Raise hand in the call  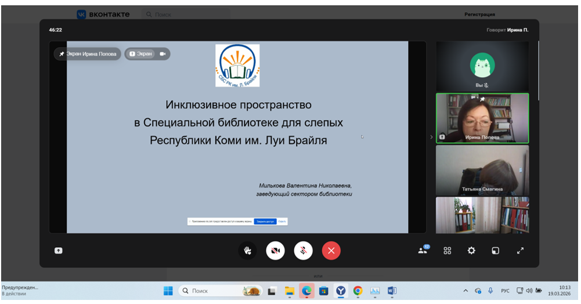point(247,251)
